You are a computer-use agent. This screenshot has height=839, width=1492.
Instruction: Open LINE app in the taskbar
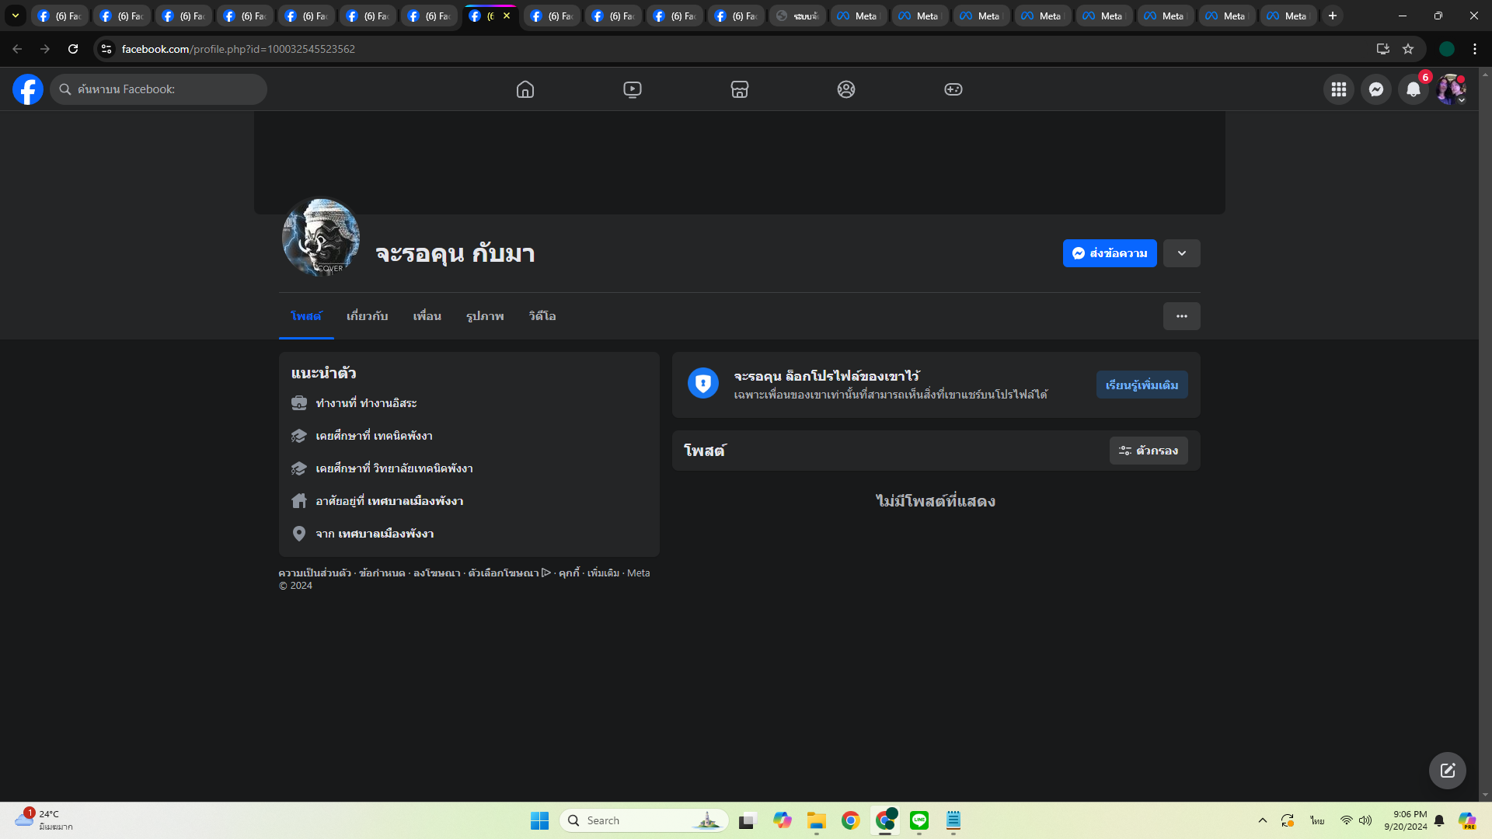[919, 820]
